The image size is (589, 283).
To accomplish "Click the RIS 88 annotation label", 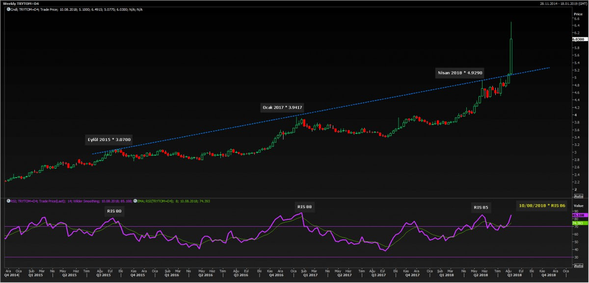I will pyautogui.click(x=305, y=207).
